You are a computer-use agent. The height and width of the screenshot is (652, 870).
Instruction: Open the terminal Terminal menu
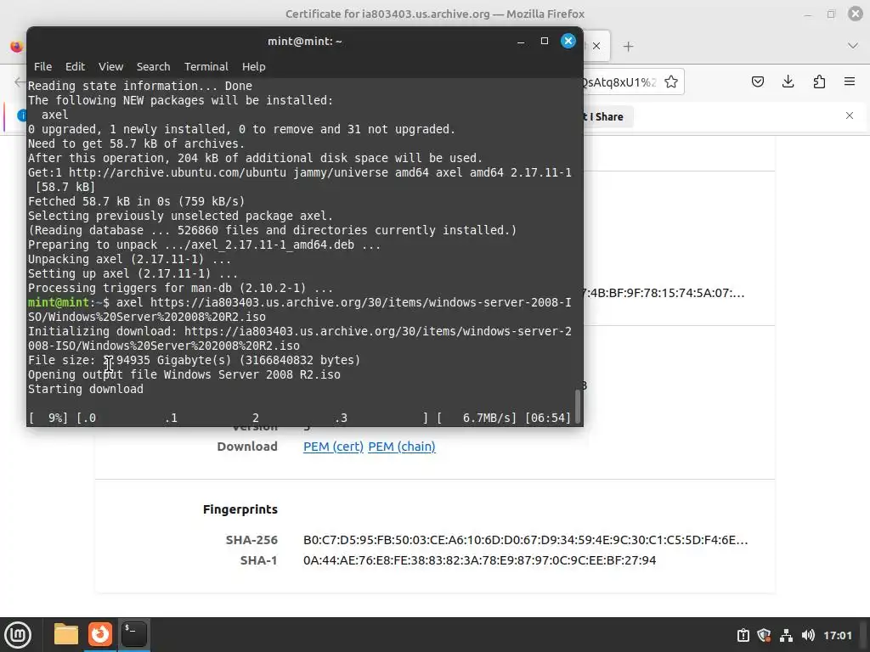click(206, 66)
